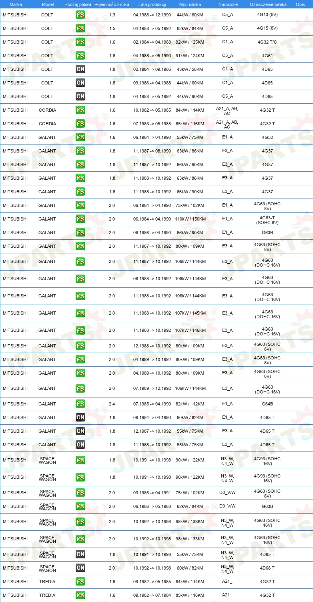Click the PB icon for CORDIA 85kW / 116KM
This screenshot has height=602, width=313.
80,124
